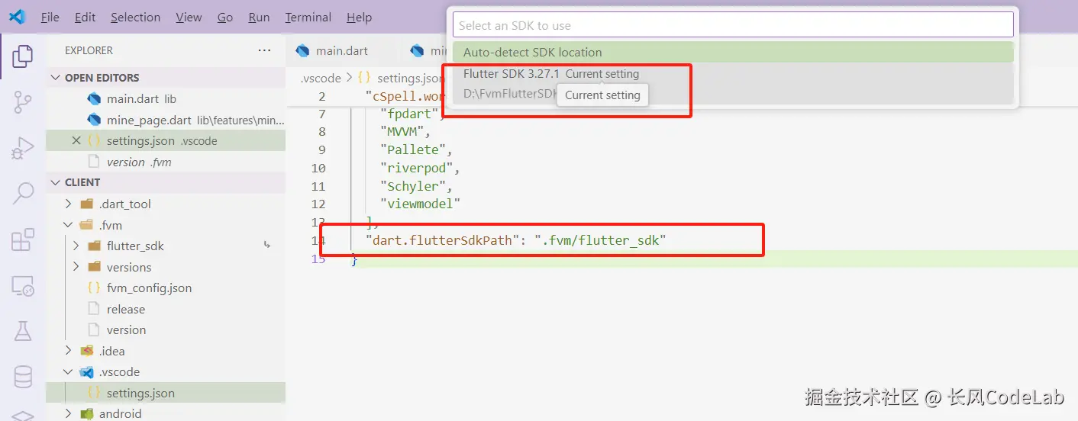Open the Explorer view in activity bar
Viewport: 1078px width, 421px height.
[23, 56]
